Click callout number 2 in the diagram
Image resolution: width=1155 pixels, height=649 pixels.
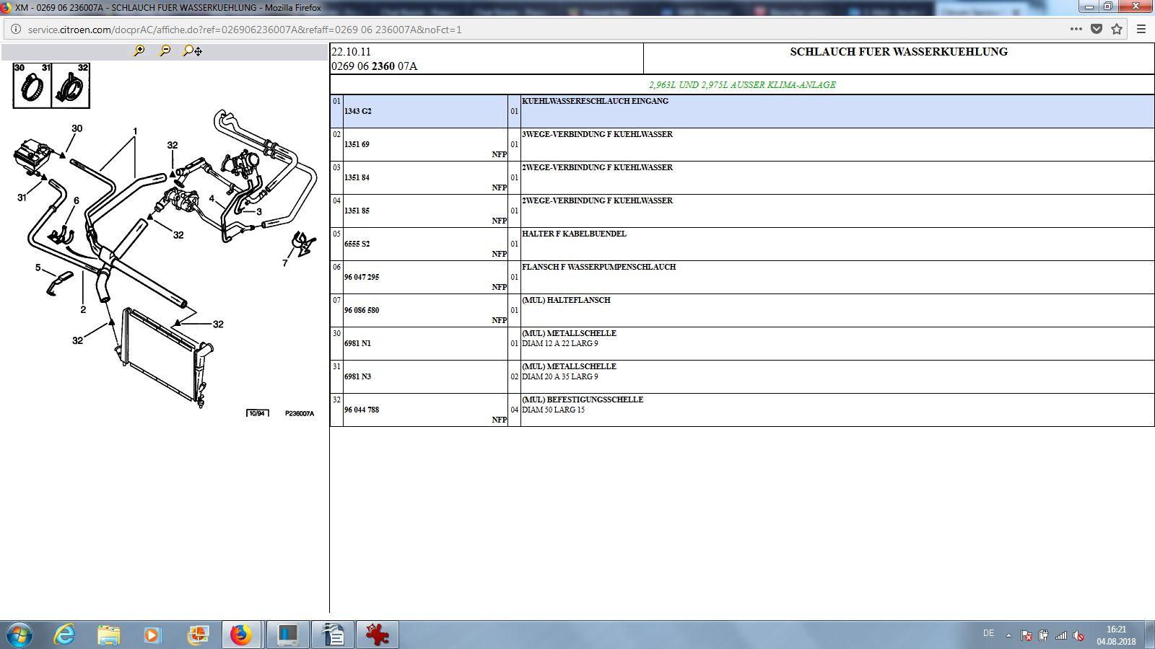coord(83,309)
